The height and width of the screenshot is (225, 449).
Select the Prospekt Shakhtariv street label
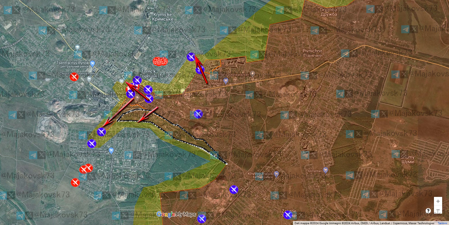tap(111, 171)
